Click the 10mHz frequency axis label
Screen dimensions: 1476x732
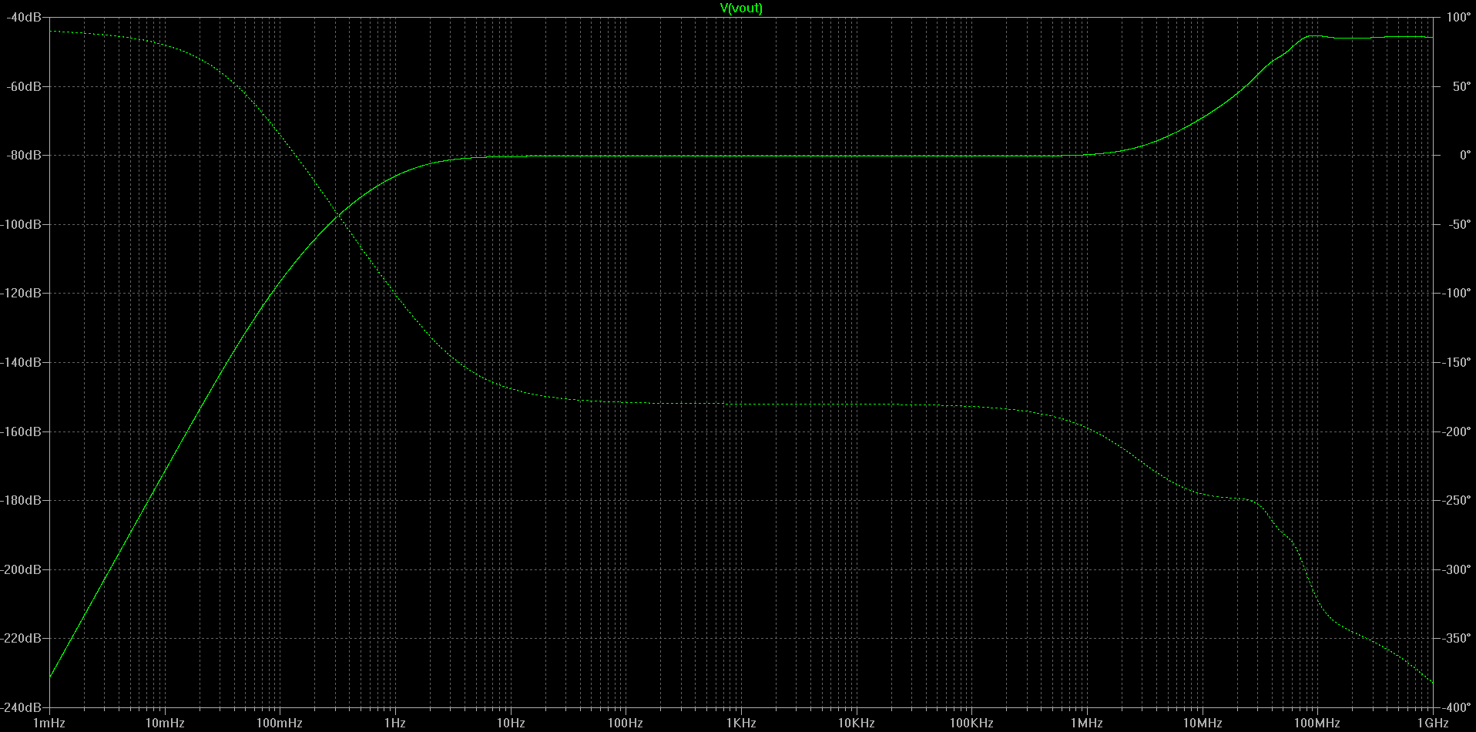165,723
